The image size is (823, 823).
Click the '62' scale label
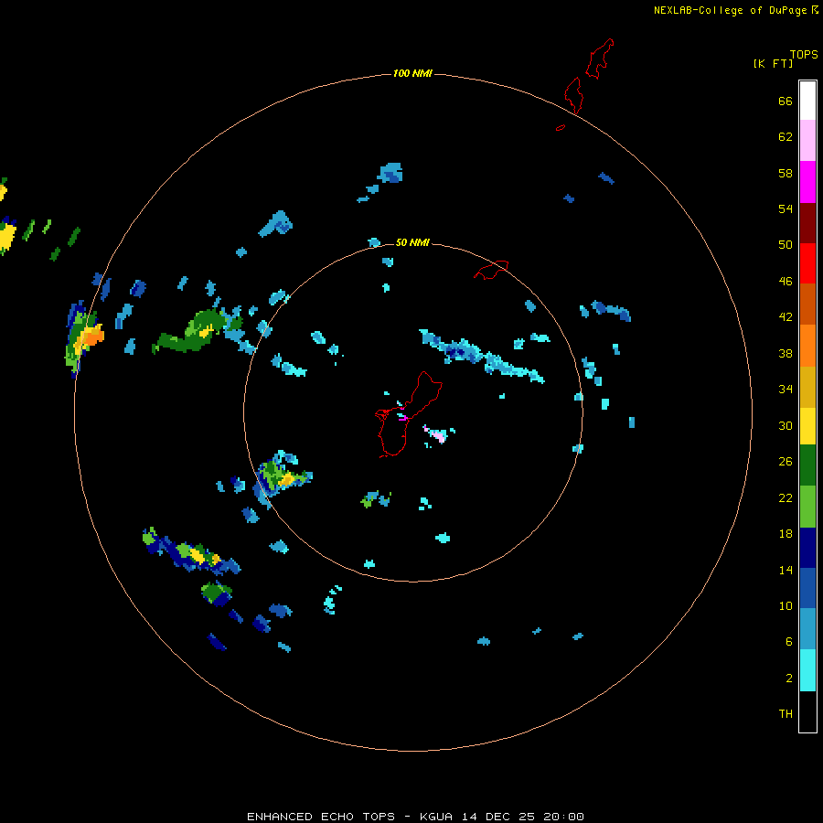(786, 137)
